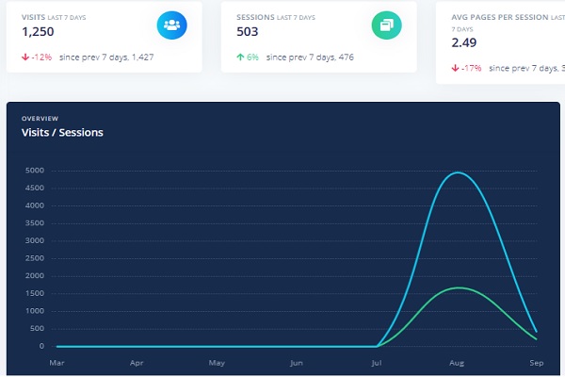Click the blue visits line peak at Aug

pyautogui.click(x=458, y=172)
